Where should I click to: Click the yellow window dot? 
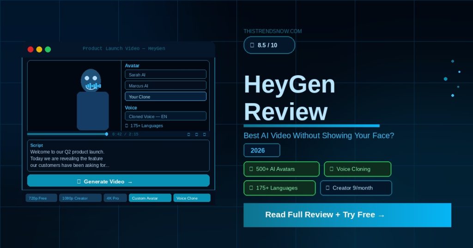point(39,49)
